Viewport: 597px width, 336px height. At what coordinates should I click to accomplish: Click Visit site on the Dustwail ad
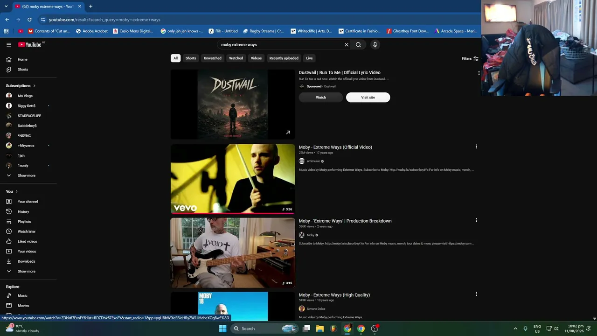tap(368, 98)
